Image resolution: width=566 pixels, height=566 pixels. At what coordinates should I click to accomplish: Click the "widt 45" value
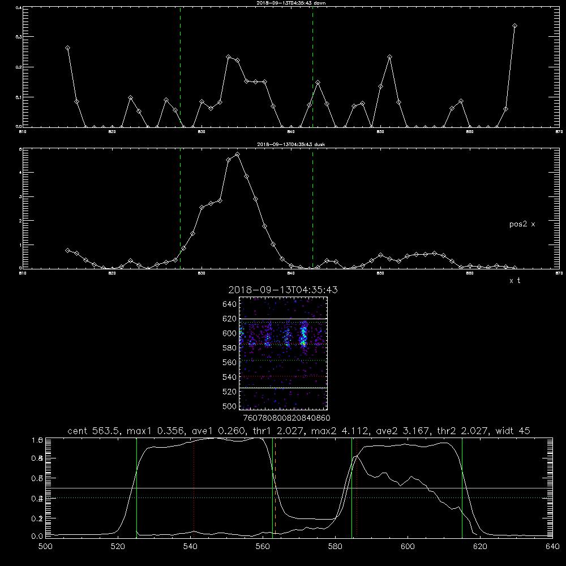pyautogui.click(x=513, y=431)
